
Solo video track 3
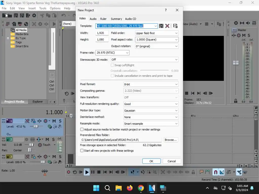click(x=60, y=157)
